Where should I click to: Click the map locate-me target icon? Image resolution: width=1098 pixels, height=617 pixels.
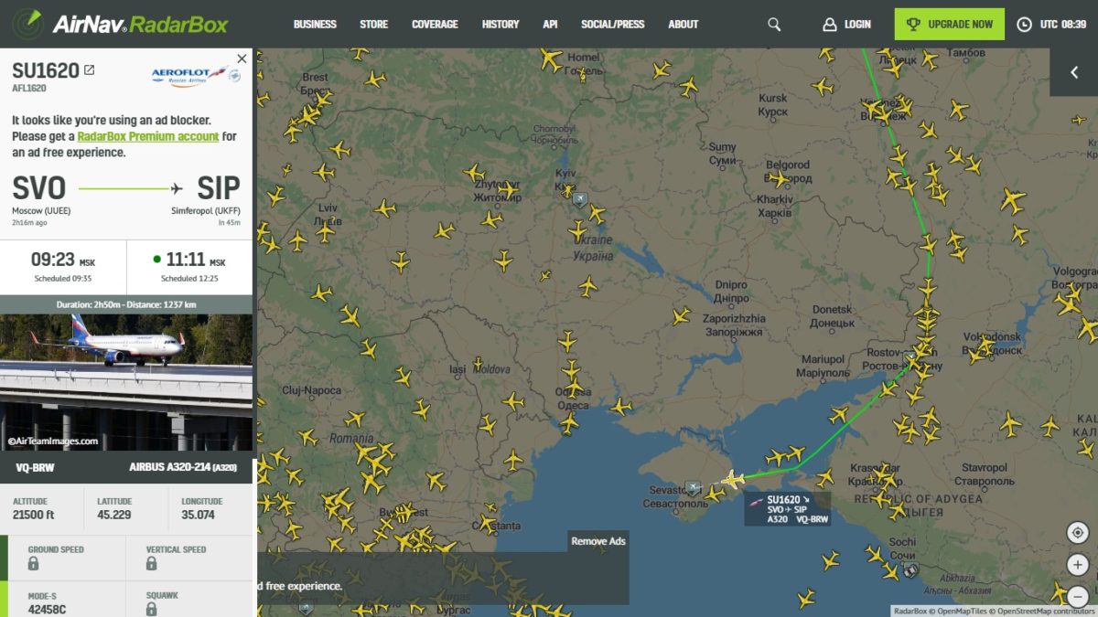(1077, 533)
